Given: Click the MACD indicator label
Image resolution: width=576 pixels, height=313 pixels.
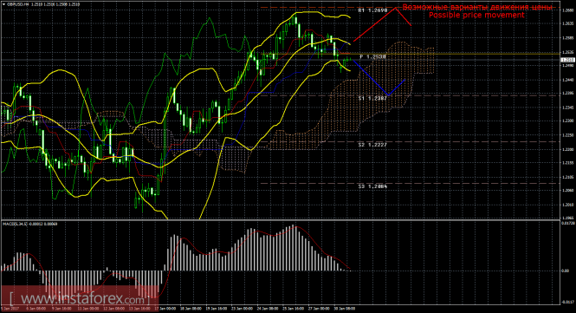Looking at the screenshot, I should (30, 224).
